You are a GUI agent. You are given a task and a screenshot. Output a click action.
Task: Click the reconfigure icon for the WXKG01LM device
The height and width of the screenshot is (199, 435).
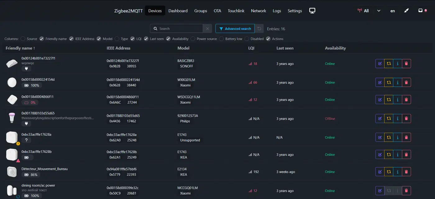389,83
